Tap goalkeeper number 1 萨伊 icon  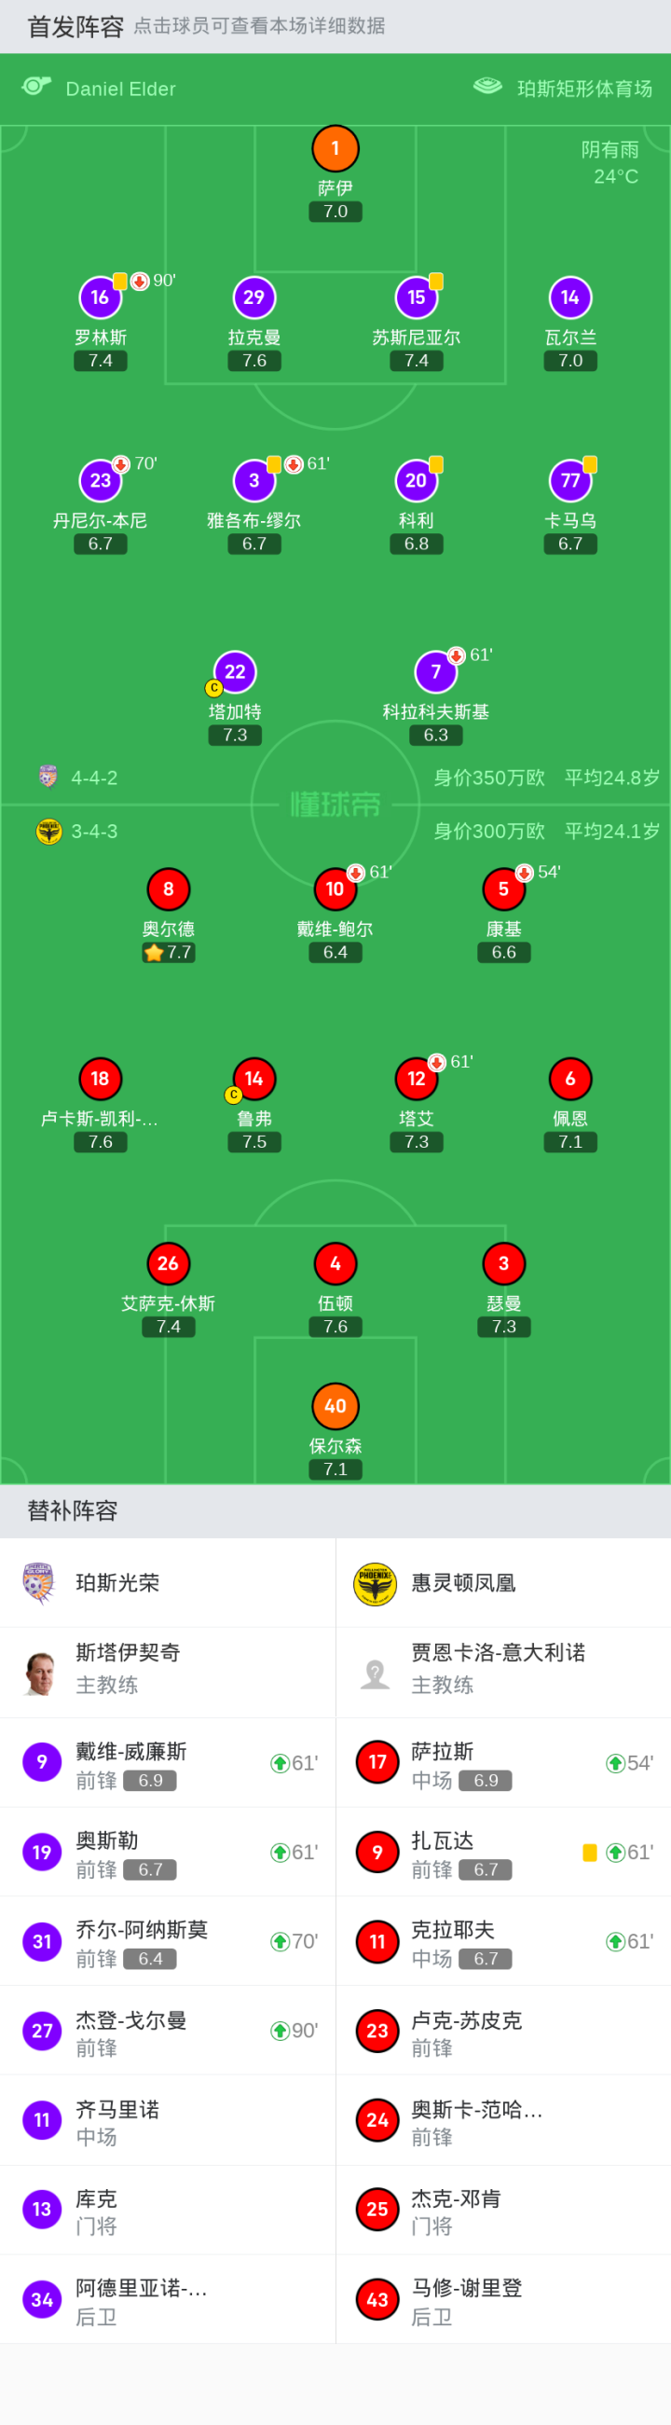(335, 149)
